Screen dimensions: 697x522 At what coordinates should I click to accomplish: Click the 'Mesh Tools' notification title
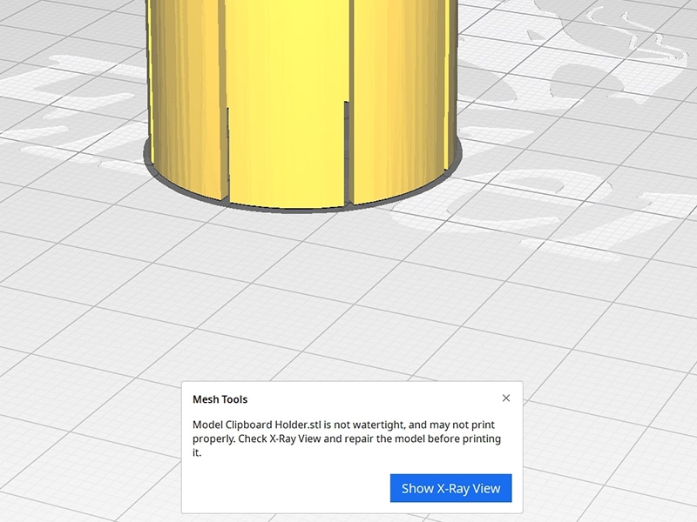220,399
